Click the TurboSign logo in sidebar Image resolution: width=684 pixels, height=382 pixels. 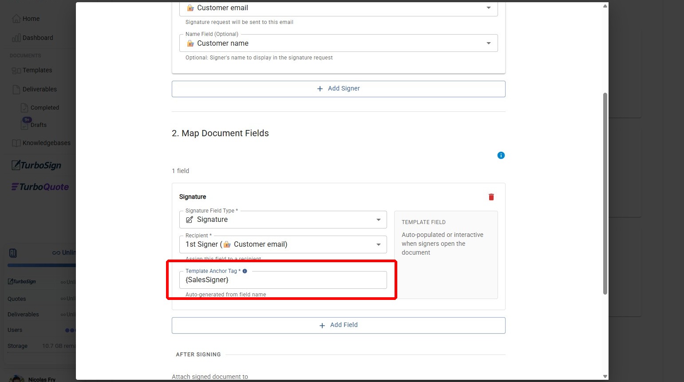[x=36, y=165]
